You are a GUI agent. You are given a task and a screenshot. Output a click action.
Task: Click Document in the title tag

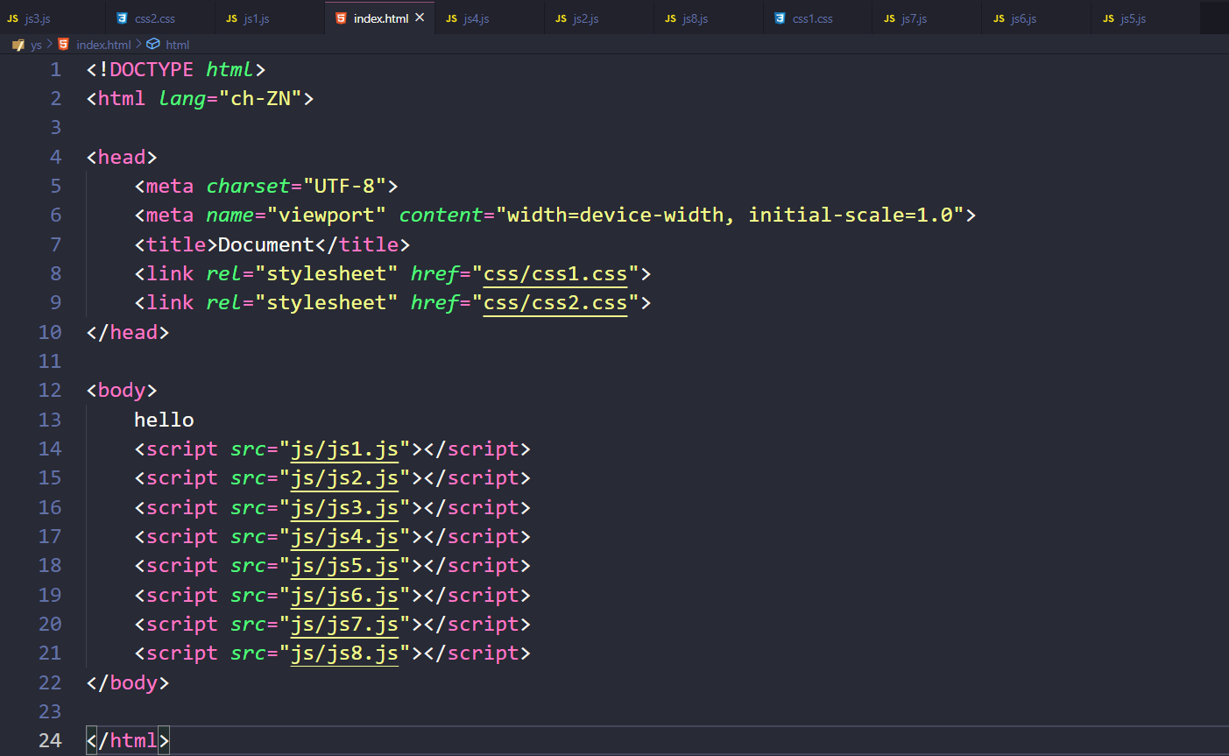click(265, 244)
